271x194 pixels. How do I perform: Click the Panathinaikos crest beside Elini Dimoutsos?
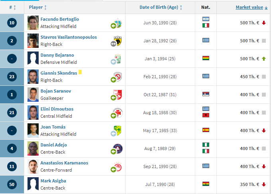point(118,113)
